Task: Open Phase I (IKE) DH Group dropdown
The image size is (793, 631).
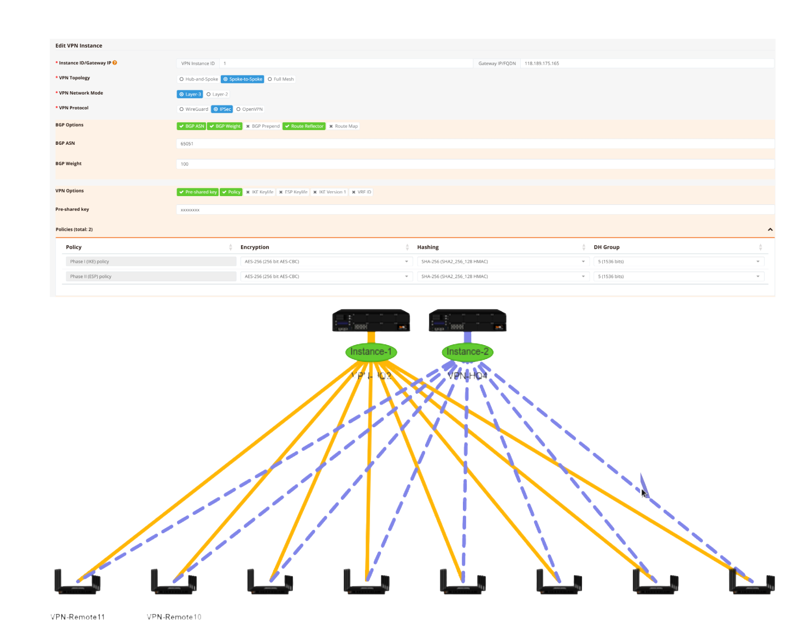Action: (x=679, y=262)
